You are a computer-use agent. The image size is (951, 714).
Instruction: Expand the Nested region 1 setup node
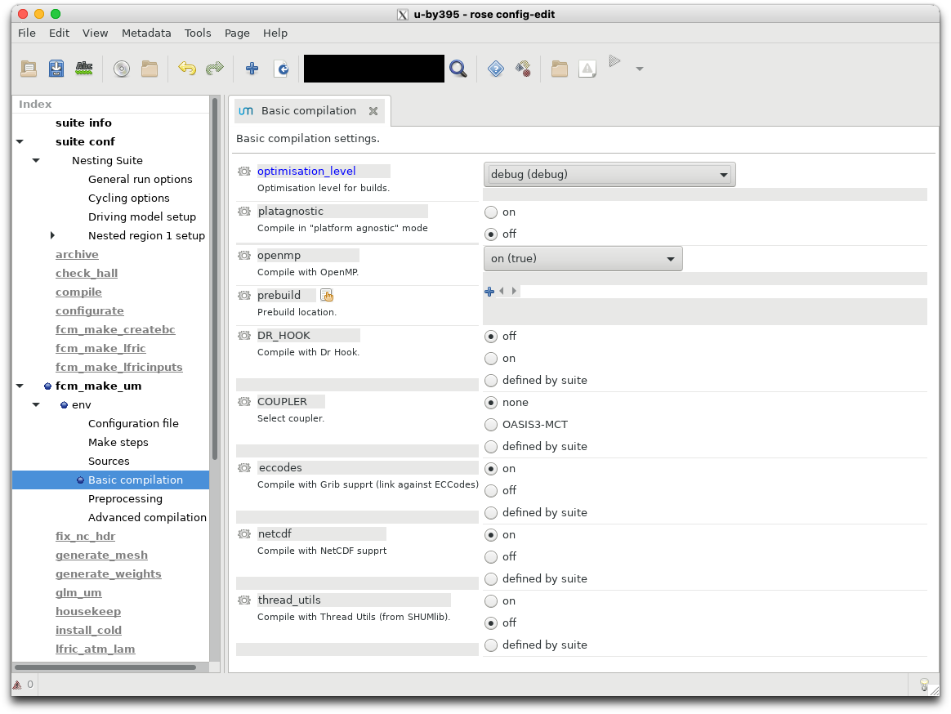click(52, 236)
